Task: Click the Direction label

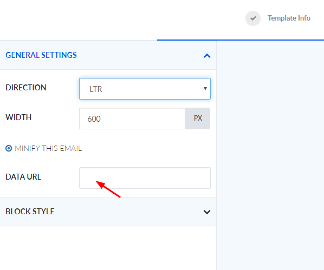Action: click(x=26, y=88)
